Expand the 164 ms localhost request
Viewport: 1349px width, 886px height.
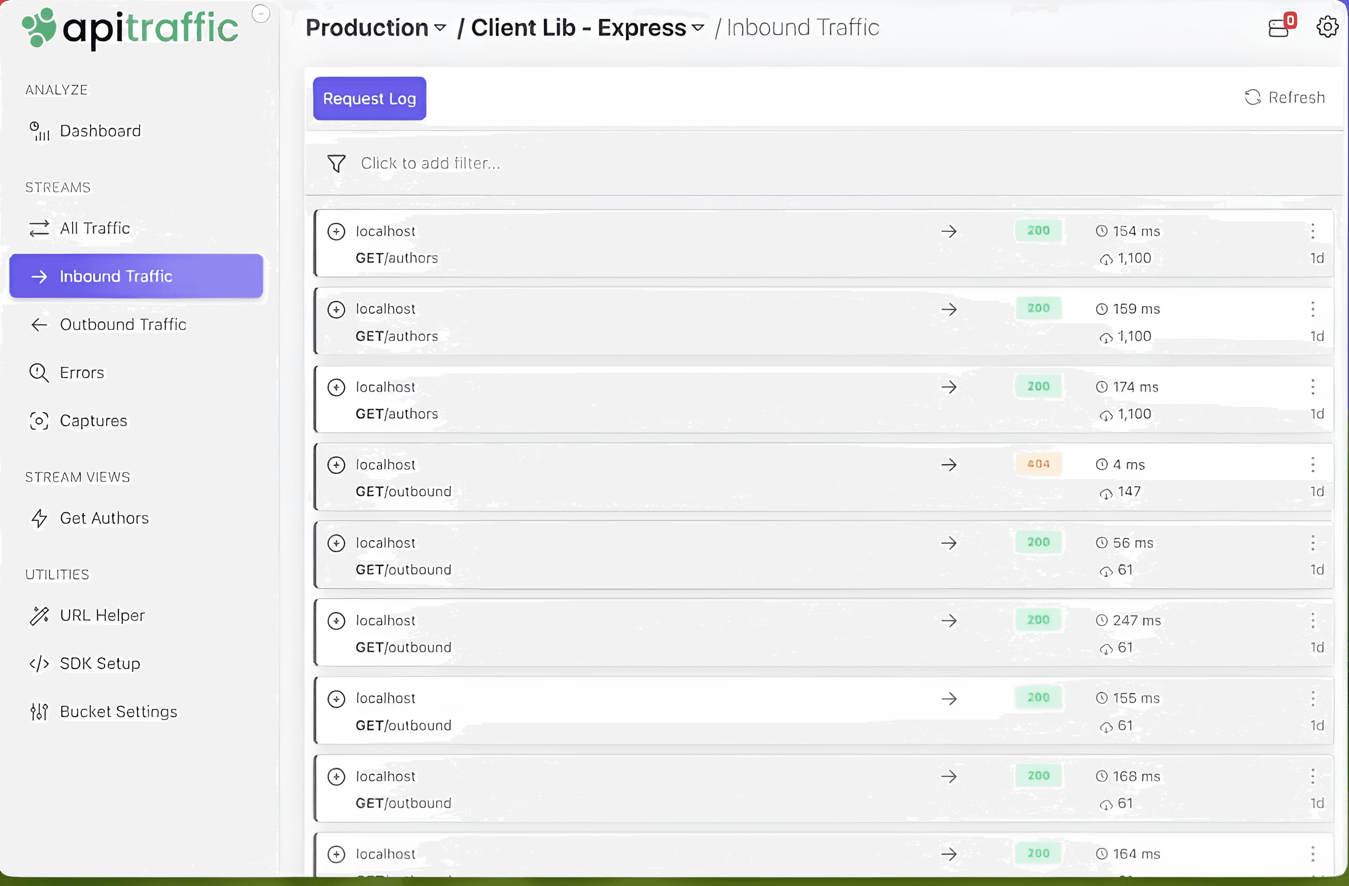click(x=336, y=854)
